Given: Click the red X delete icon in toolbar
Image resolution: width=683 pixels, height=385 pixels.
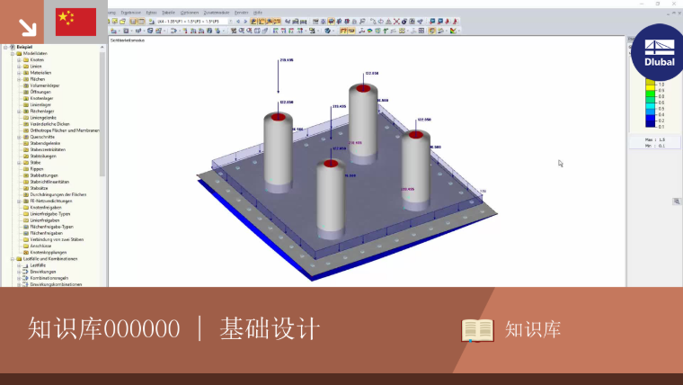Looking at the screenshot, I should coord(396,21).
